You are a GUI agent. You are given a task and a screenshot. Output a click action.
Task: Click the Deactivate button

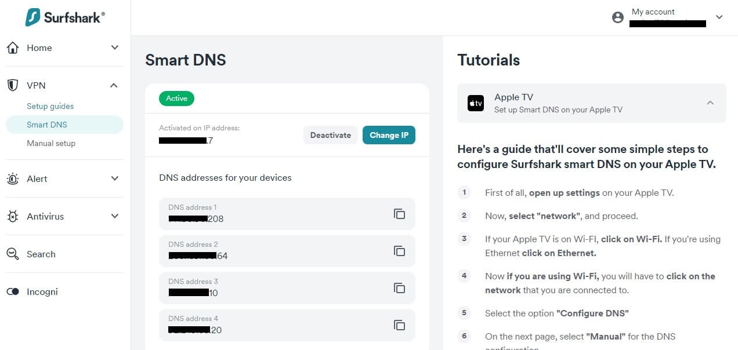(331, 135)
